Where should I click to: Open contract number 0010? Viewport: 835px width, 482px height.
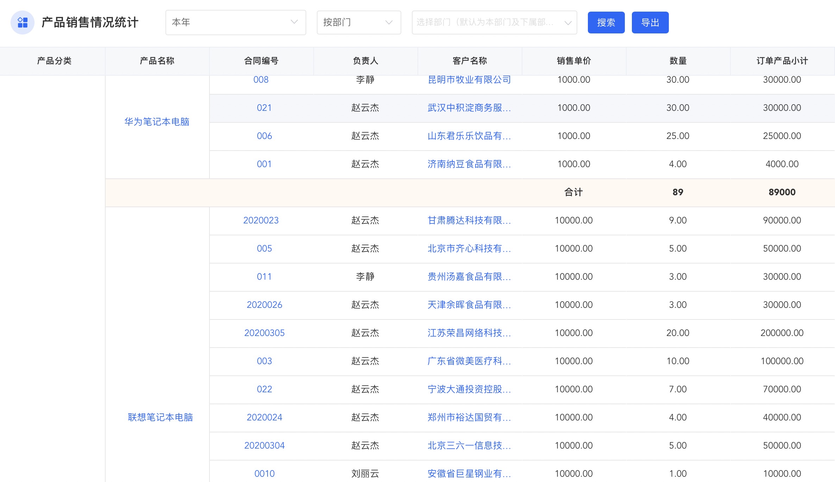pos(264,474)
